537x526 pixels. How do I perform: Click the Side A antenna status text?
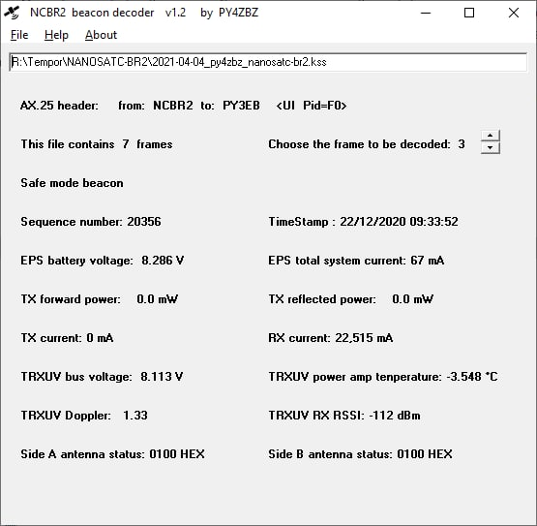tap(112, 454)
